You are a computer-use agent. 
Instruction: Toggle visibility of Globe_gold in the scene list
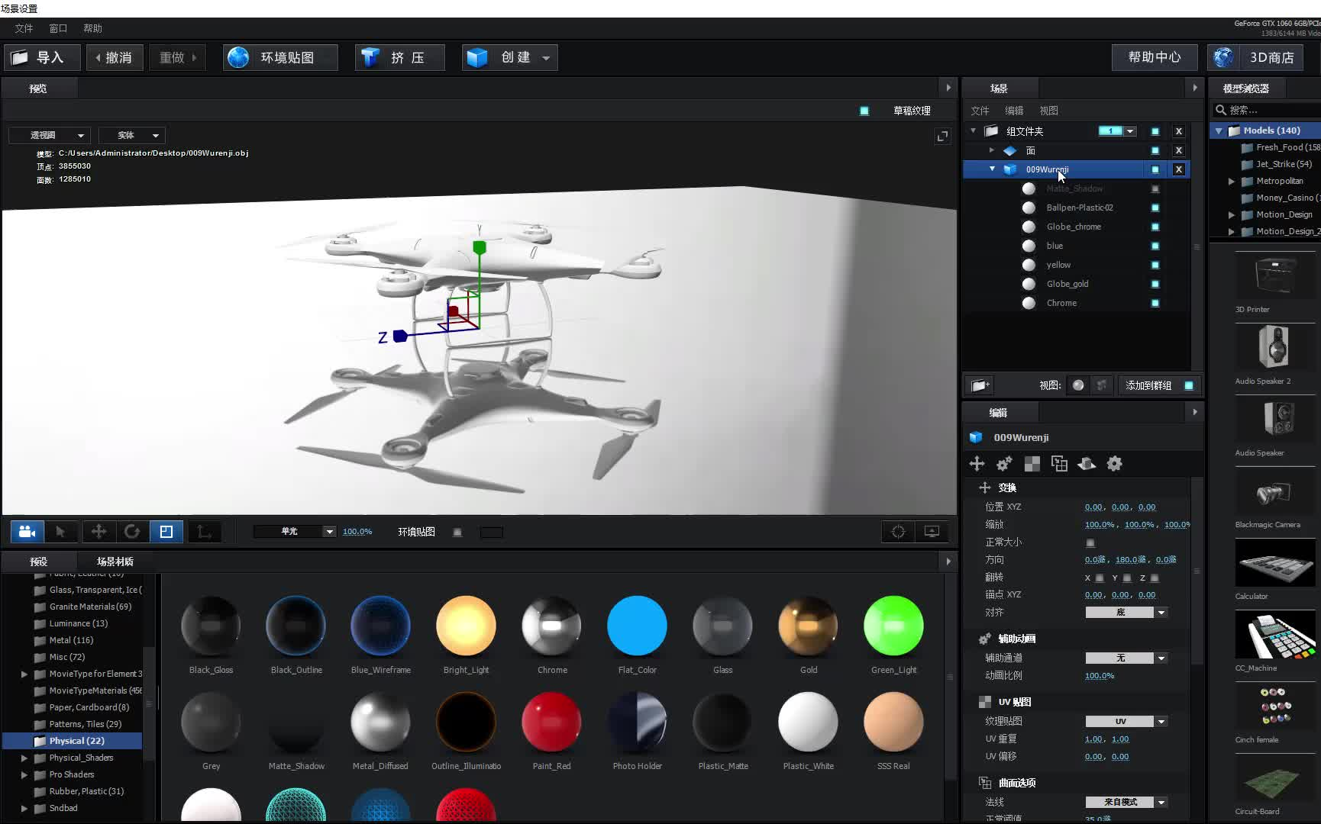tap(1155, 284)
